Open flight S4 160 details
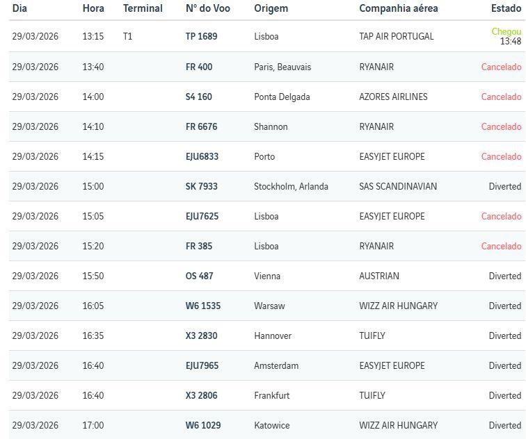The height and width of the screenshot is (439, 526). tap(199, 97)
